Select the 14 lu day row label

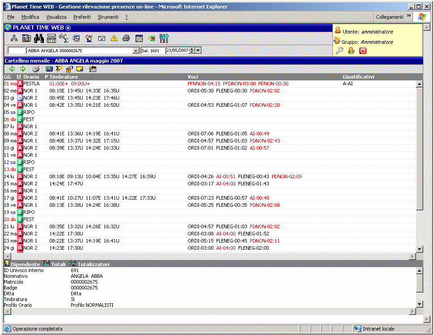coord(9,176)
